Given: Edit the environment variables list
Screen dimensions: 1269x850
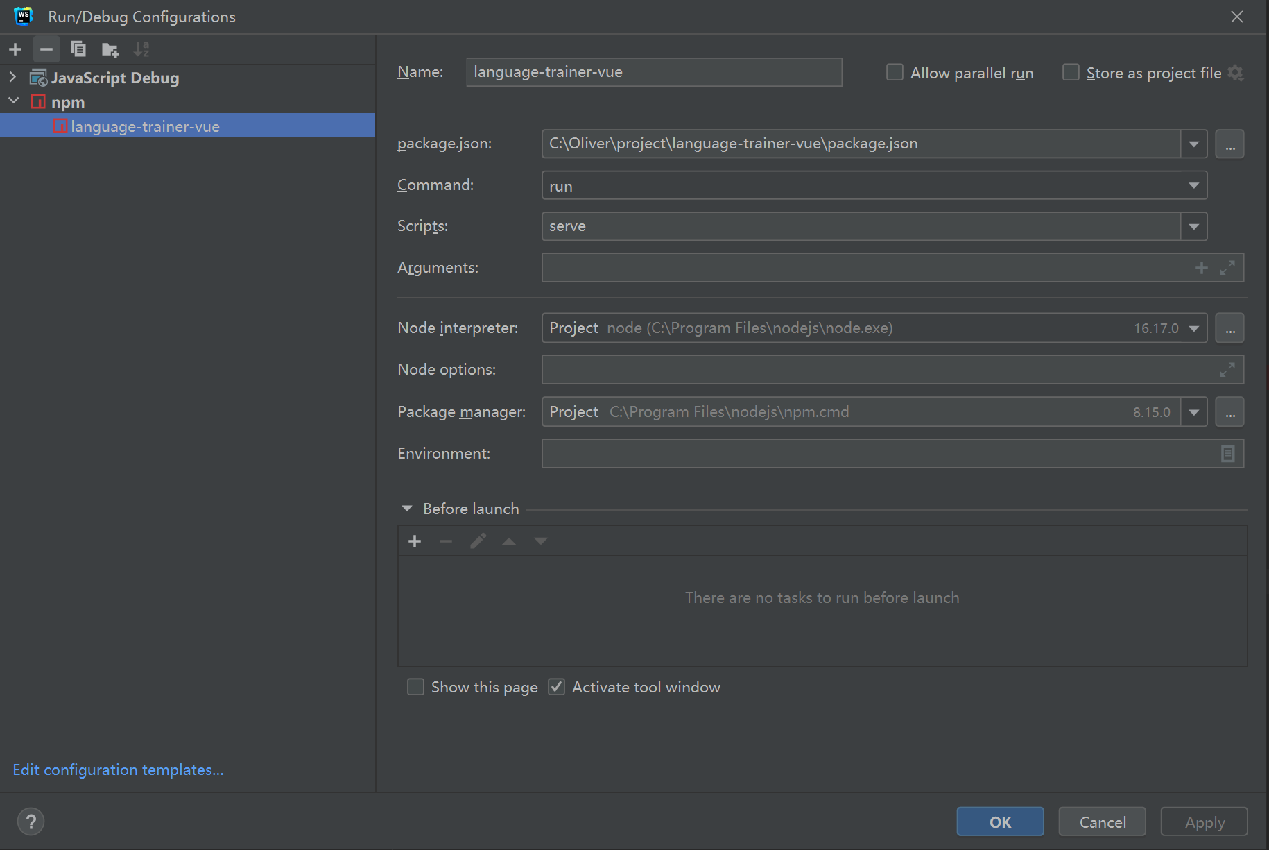Looking at the screenshot, I should [x=1227, y=454].
